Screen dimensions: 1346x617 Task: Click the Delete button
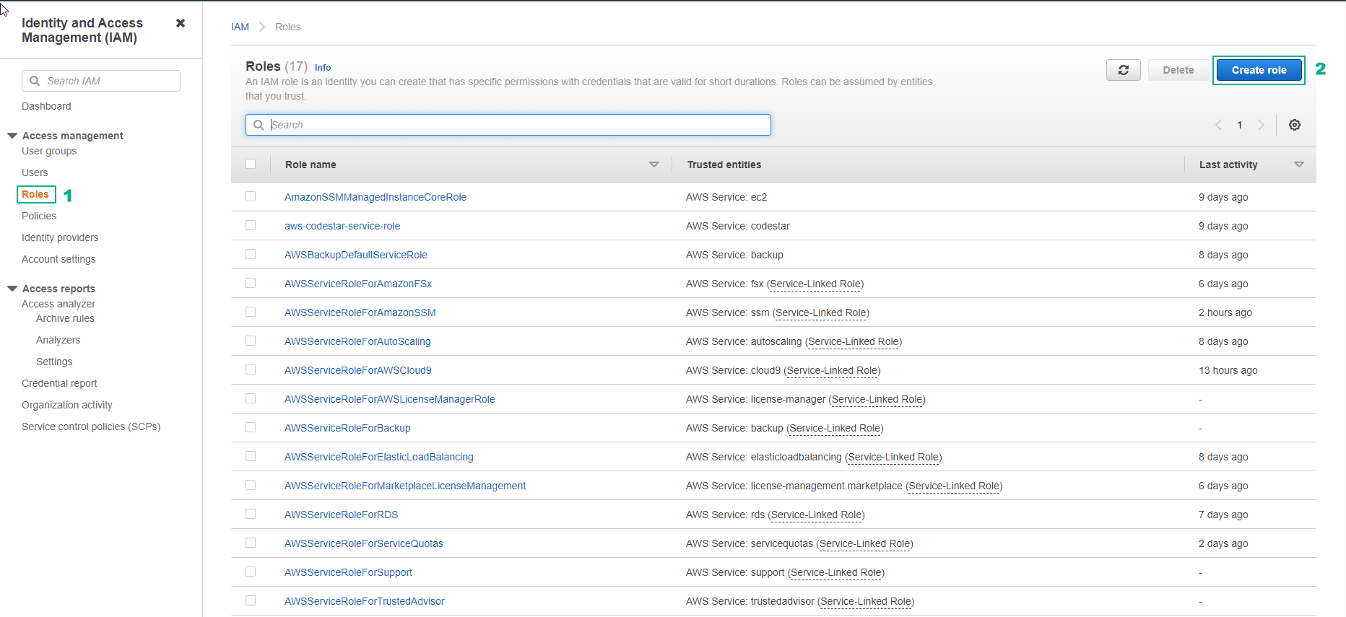click(1178, 70)
